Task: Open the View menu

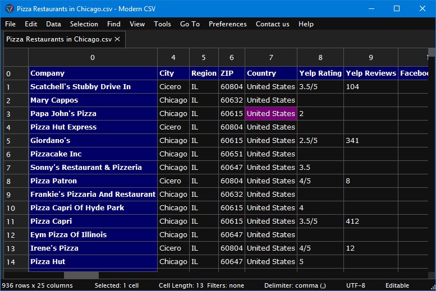Action: tap(137, 24)
